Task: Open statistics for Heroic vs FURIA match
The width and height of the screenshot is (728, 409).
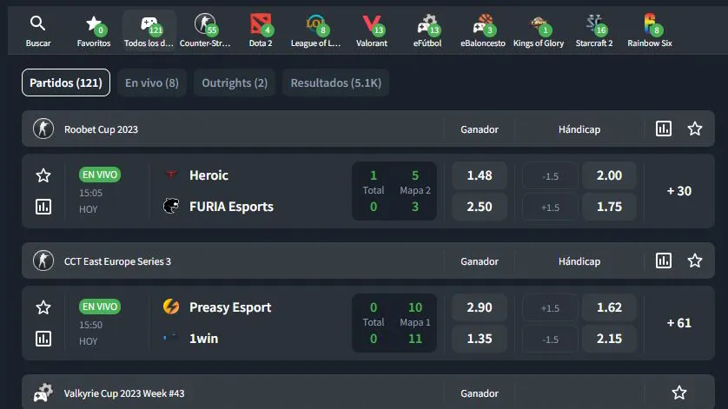Action: coord(43,207)
